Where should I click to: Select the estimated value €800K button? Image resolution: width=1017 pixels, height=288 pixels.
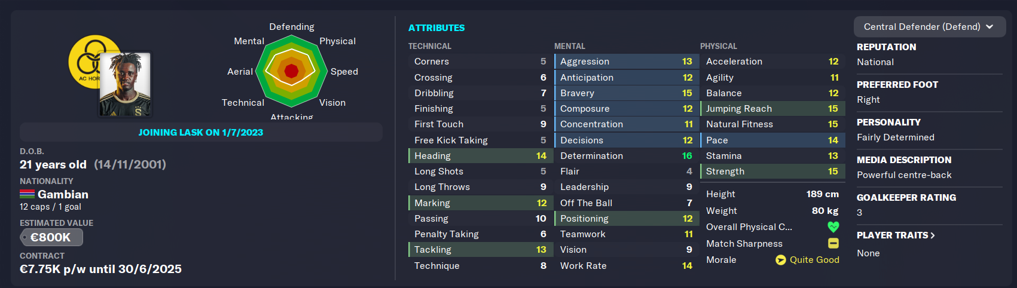pyautogui.click(x=51, y=237)
